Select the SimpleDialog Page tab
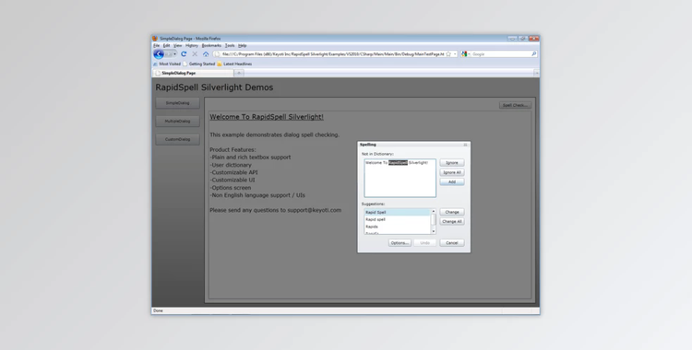The height and width of the screenshot is (350, 692). click(x=193, y=73)
